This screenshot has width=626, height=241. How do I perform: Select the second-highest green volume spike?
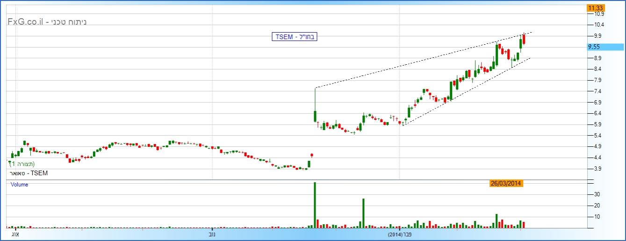pos(363,213)
